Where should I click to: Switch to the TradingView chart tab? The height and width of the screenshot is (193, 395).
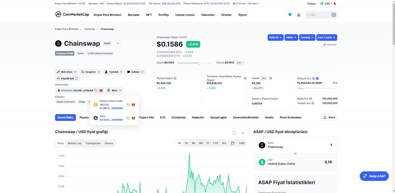point(93,143)
